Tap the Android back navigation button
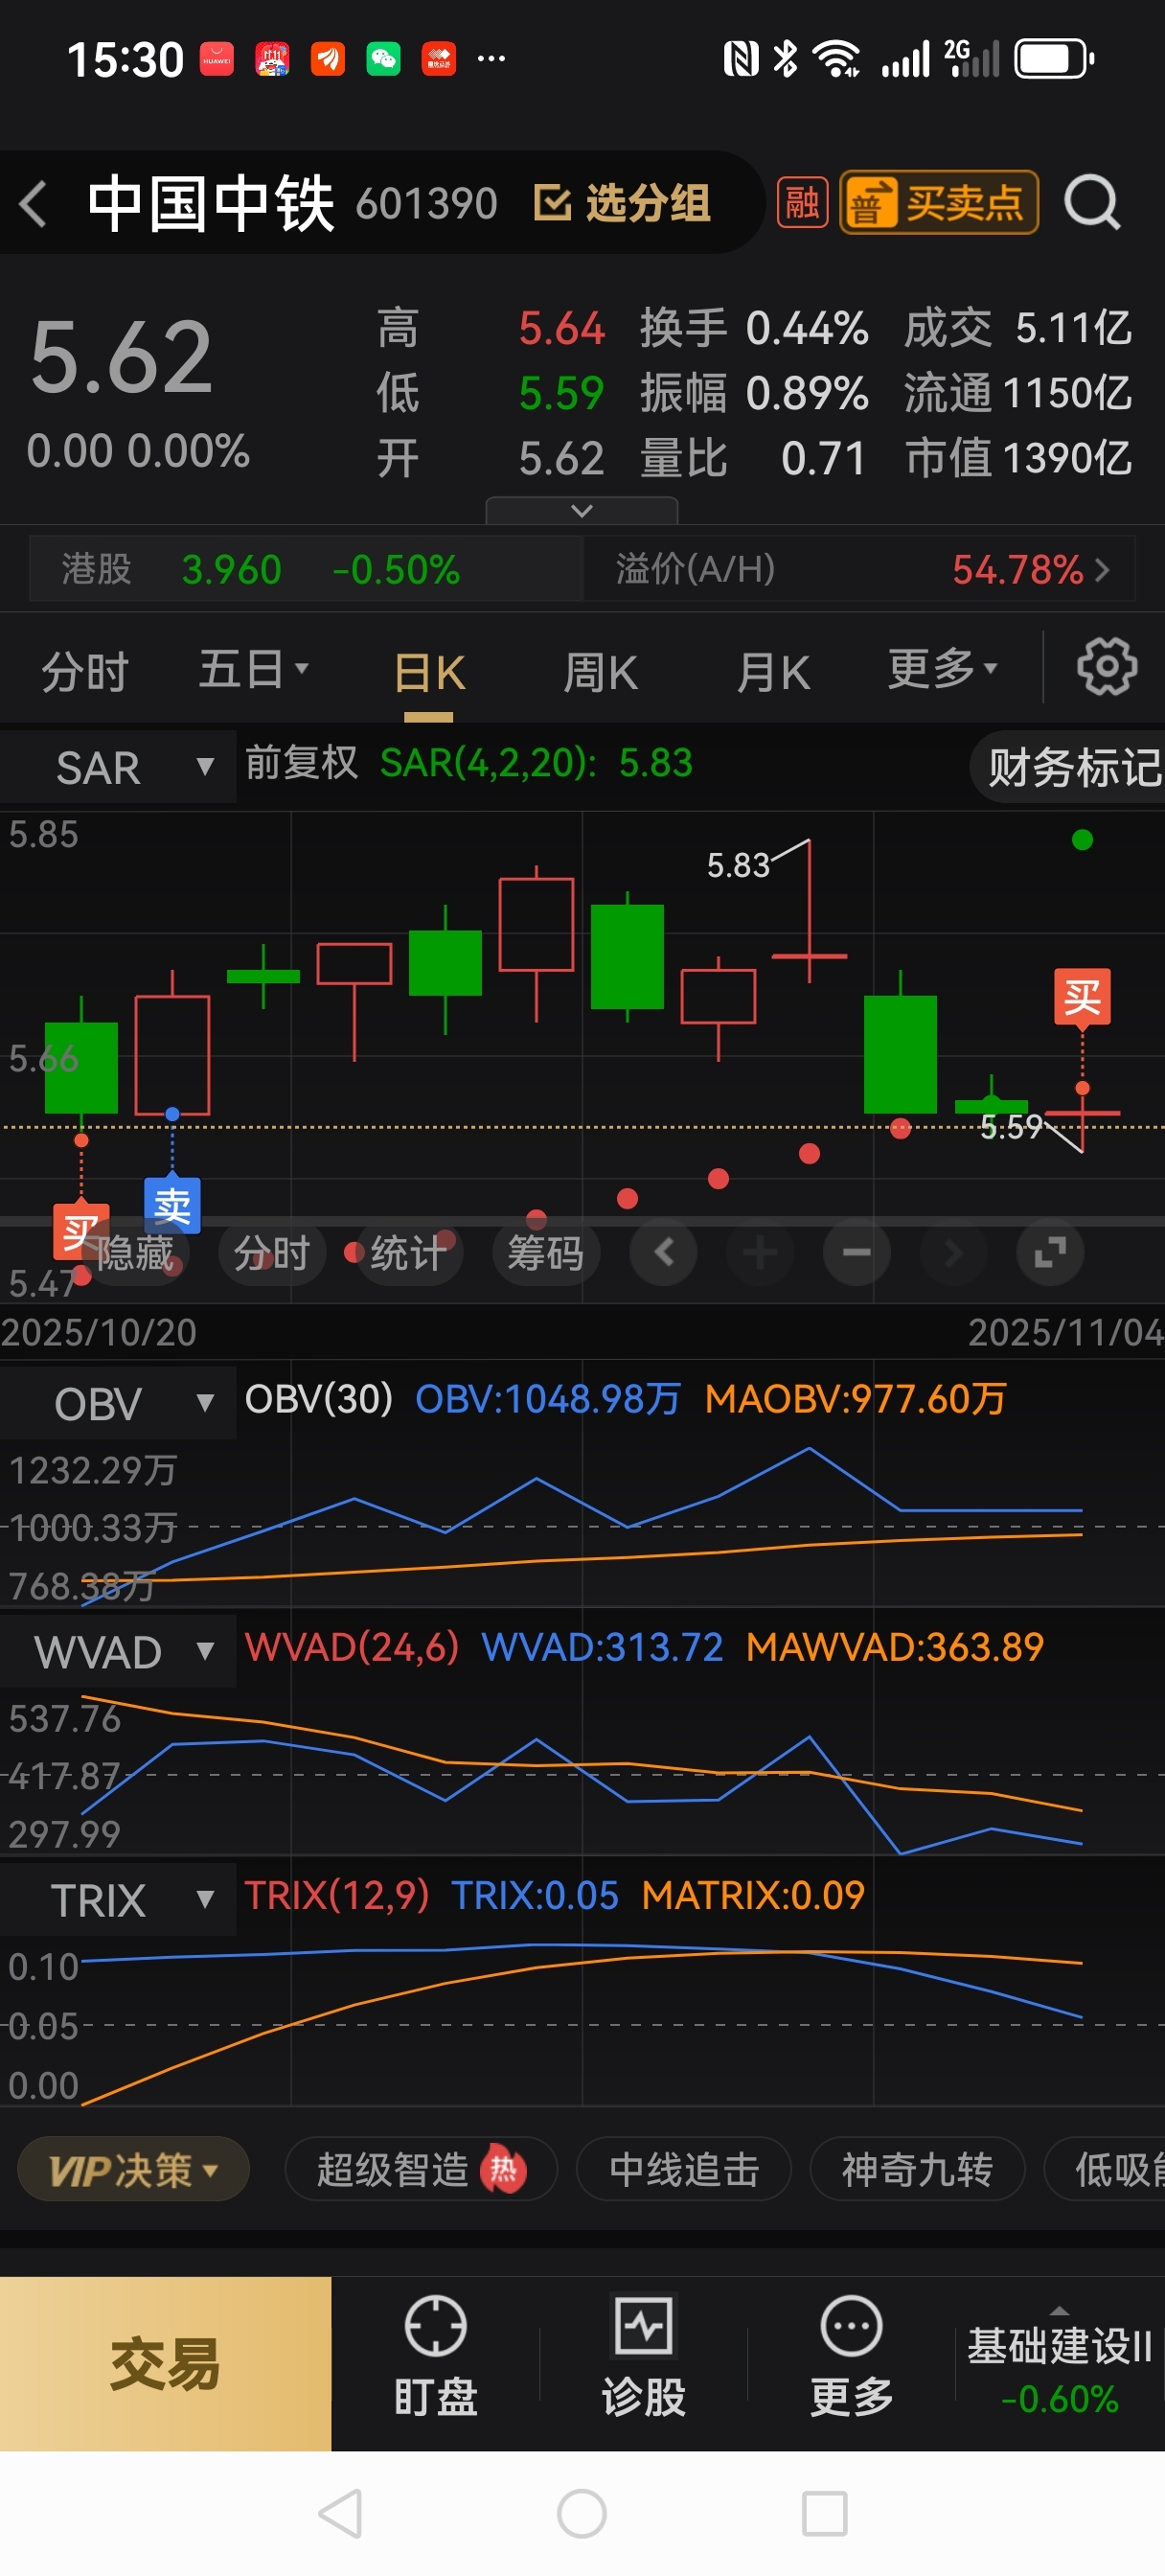This screenshot has height=2576, width=1165. 340,2514
